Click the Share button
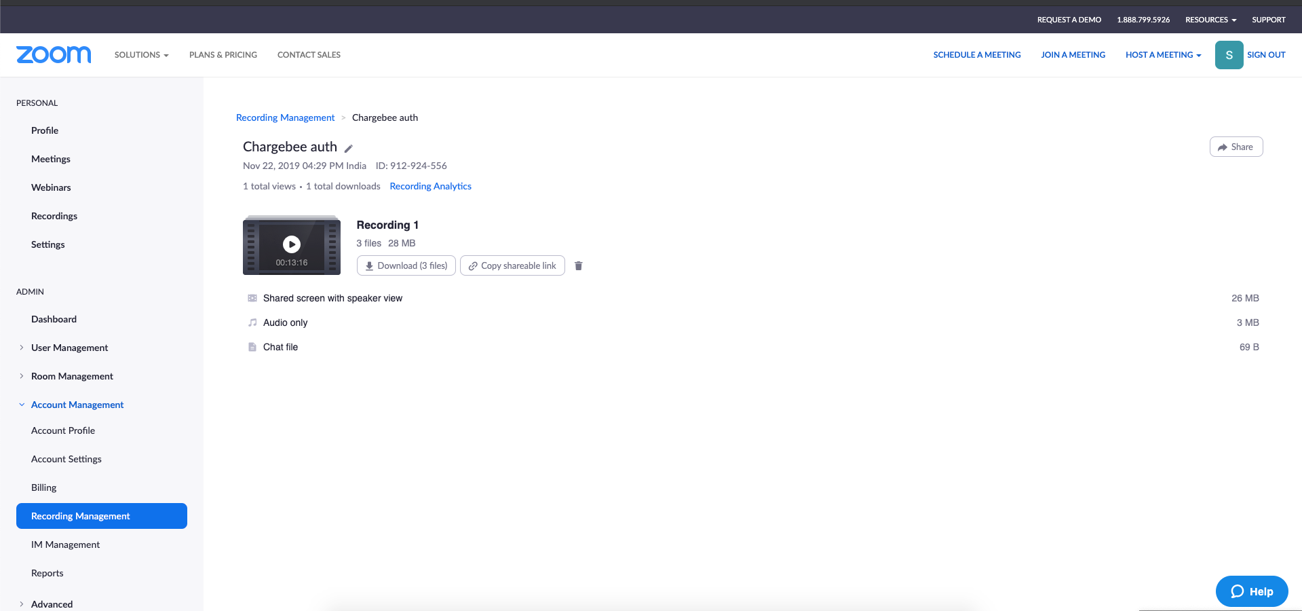This screenshot has width=1302, height=611. [x=1236, y=147]
